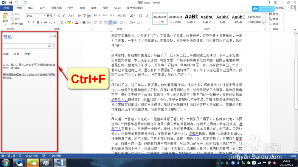Image resolution: width=298 pixels, height=167 pixels.
Task: Click the magnifier search icon in navigation pane
Action: tap(49, 46)
